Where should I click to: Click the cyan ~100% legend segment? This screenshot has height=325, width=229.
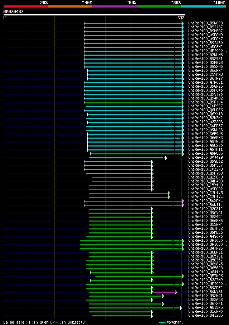pos(203,6)
